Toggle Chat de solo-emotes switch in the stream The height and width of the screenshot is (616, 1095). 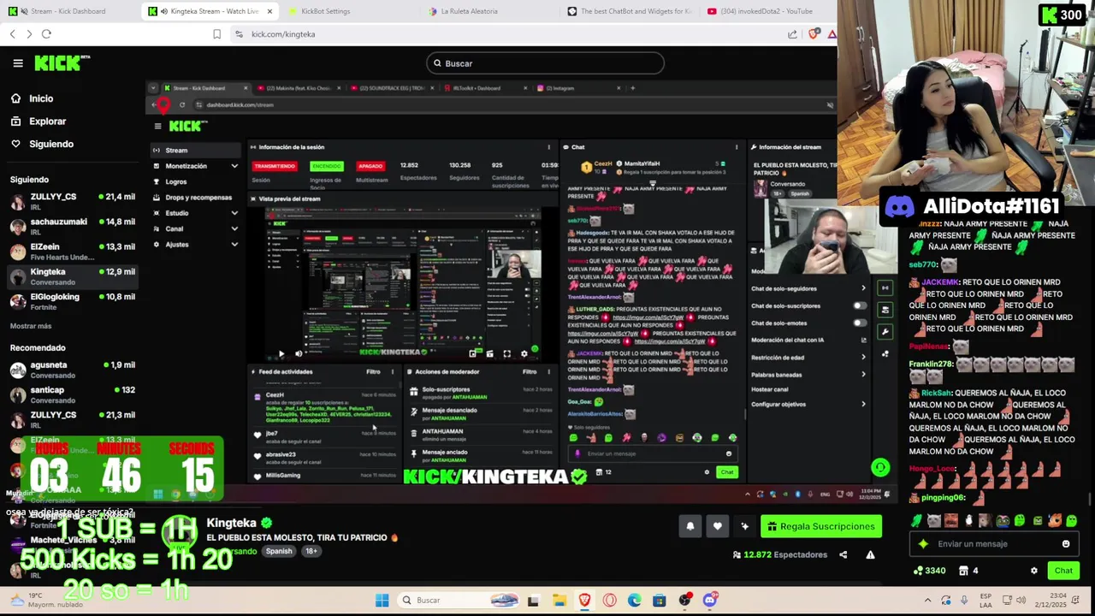859,323
